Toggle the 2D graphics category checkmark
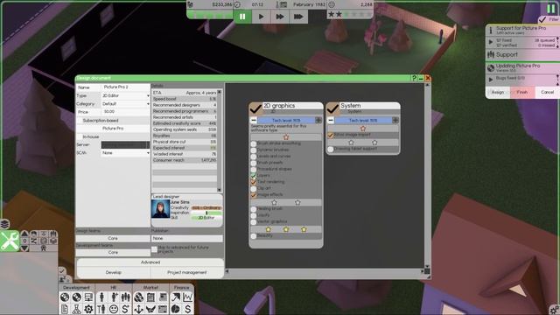Viewport: 560px width, 315px height. coord(255,108)
